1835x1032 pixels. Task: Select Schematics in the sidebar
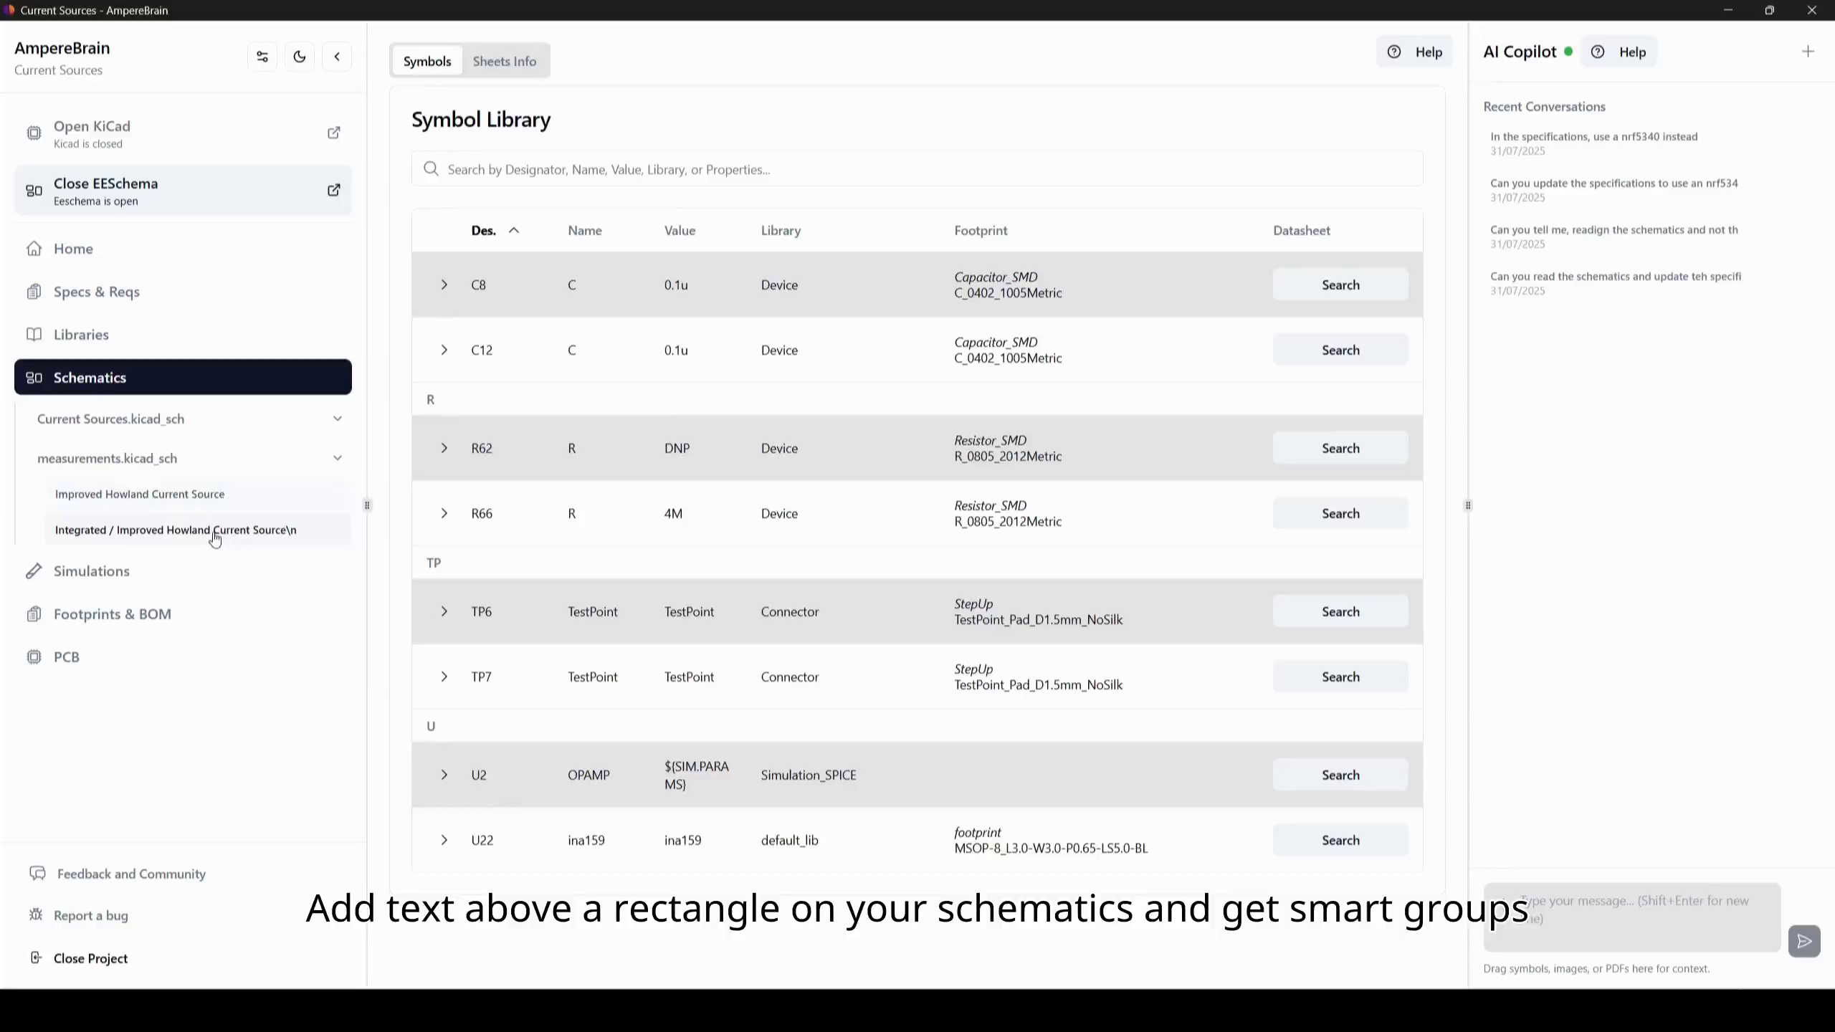click(183, 378)
